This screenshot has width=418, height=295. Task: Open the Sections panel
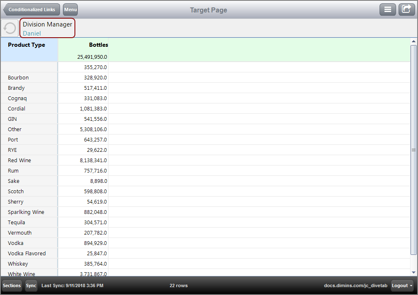tap(12, 285)
